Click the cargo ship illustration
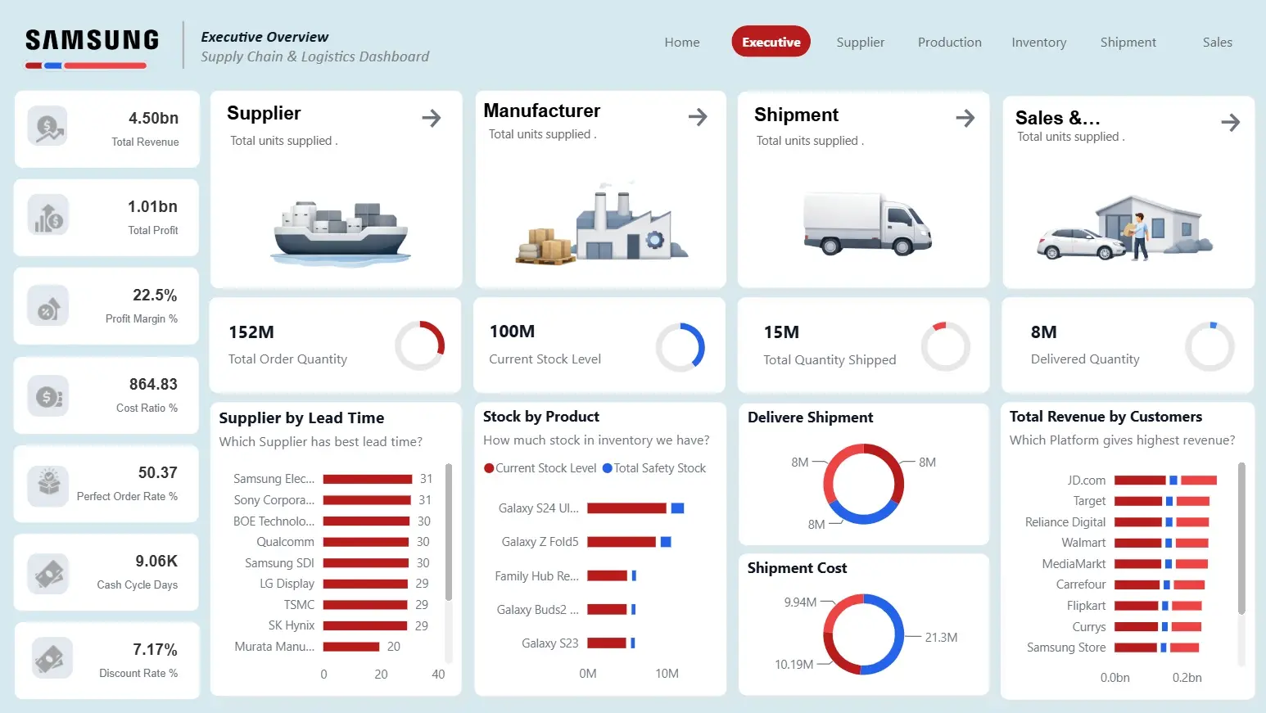 340,233
